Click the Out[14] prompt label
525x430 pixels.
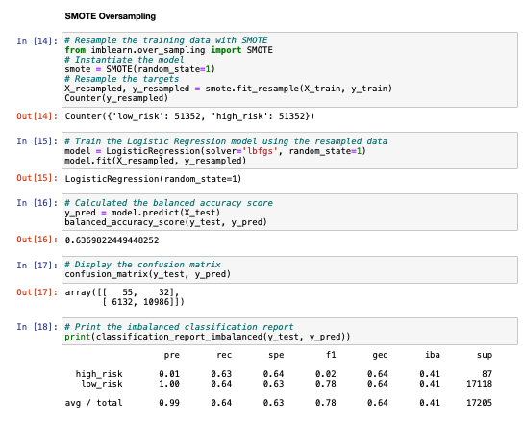(37, 116)
